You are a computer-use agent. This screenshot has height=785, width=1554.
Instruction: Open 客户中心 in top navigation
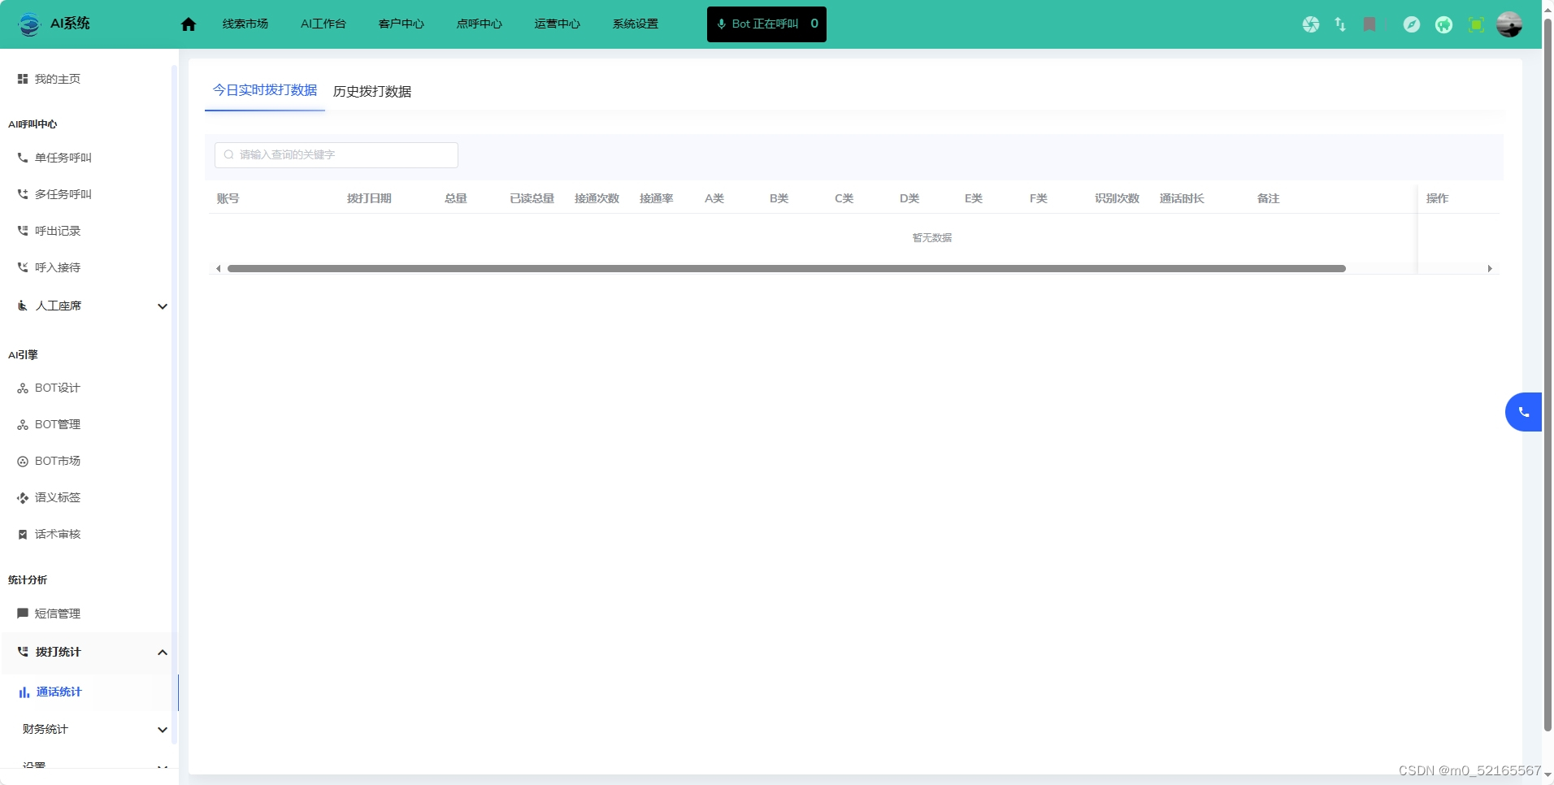[x=402, y=24]
